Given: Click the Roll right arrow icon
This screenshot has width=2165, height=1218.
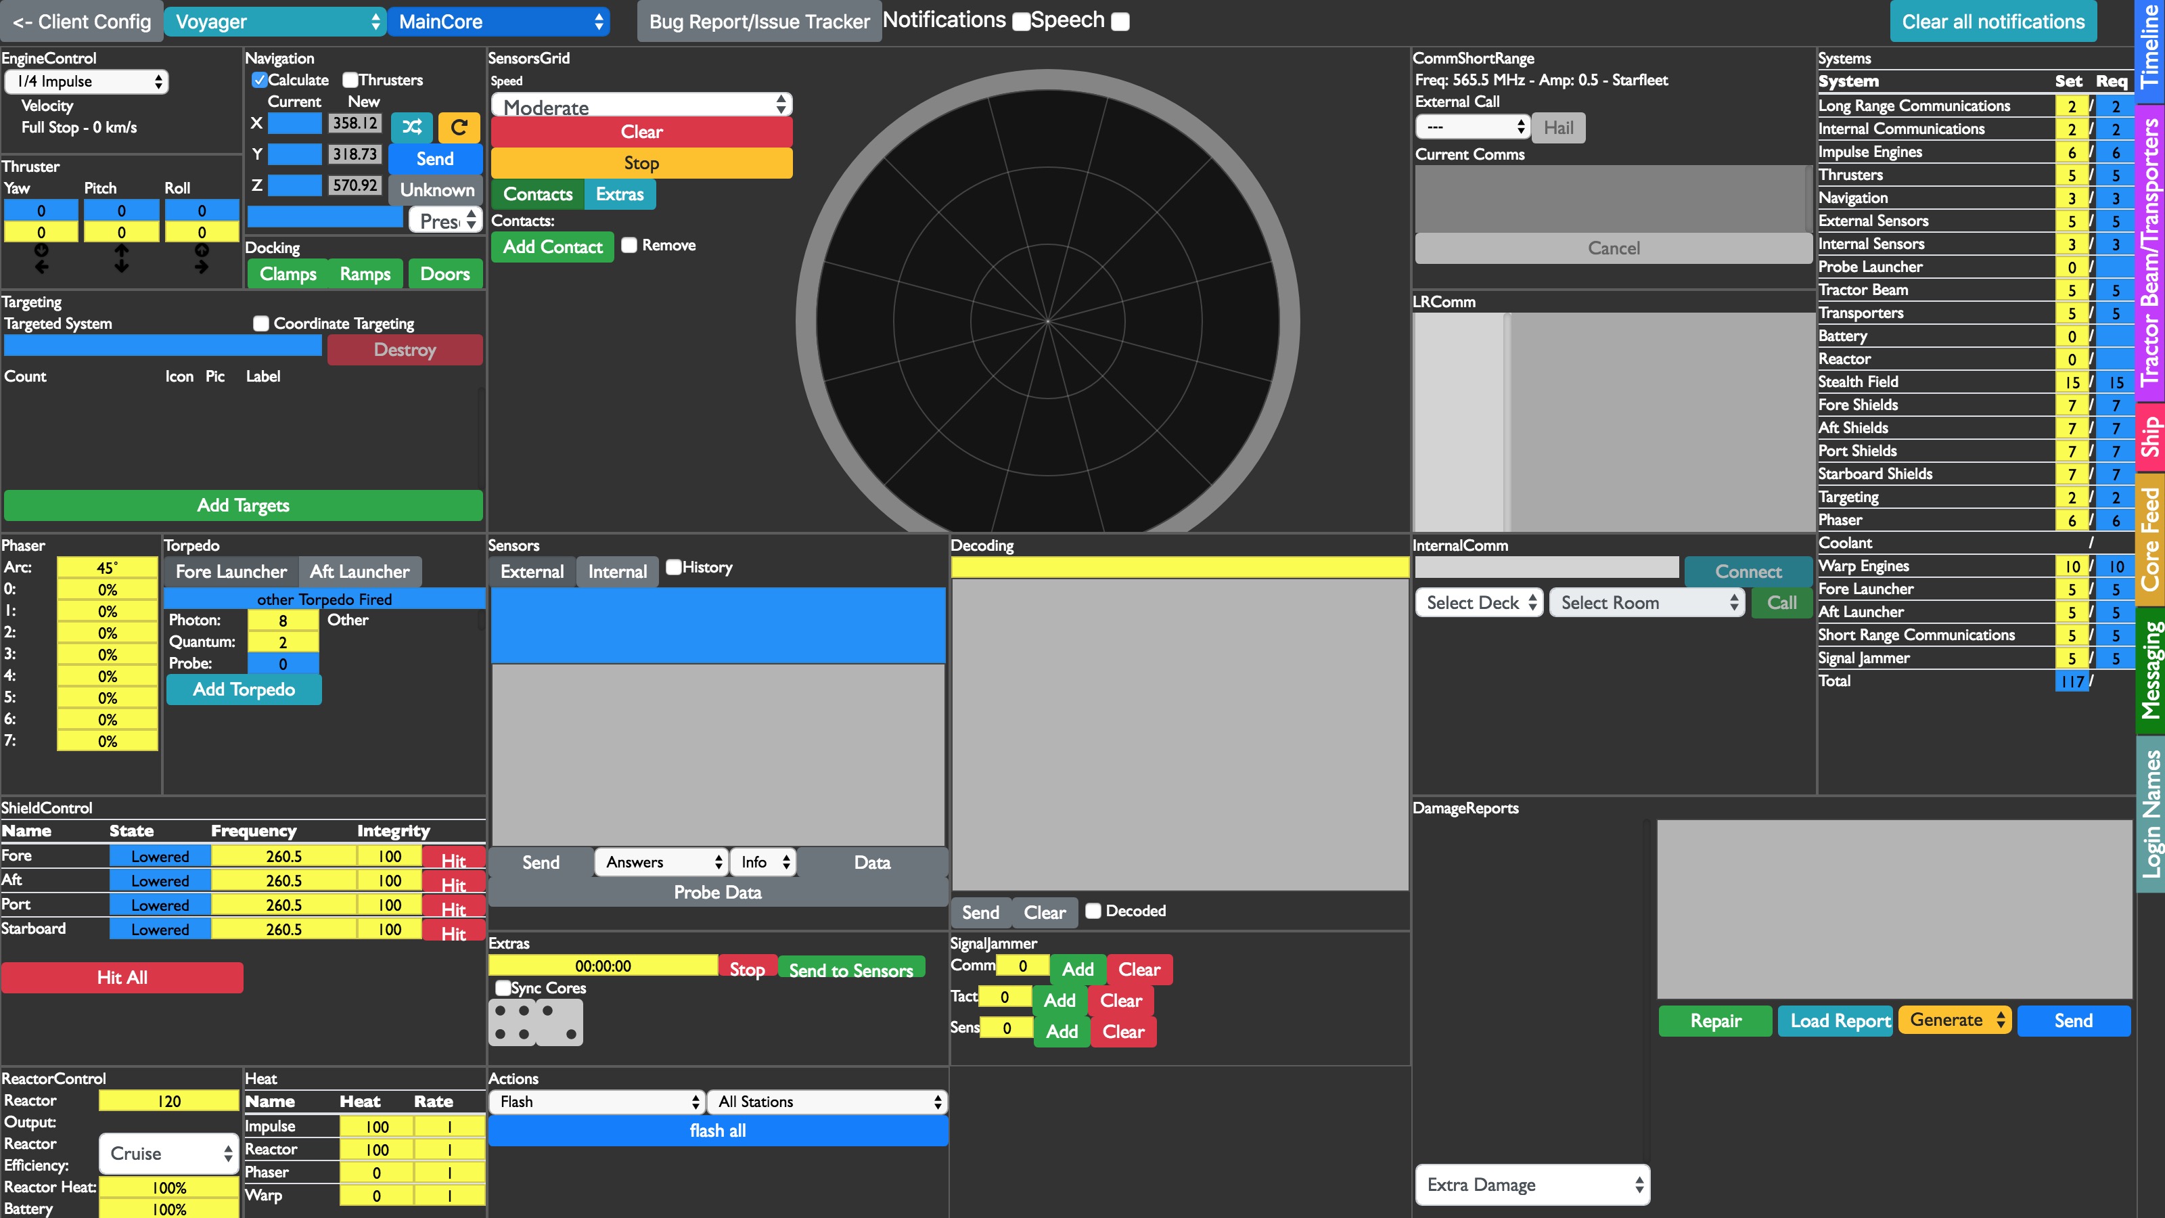Looking at the screenshot, I should (202, 267).
